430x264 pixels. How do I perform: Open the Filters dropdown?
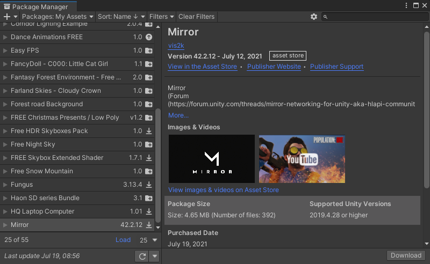[161, 17]
